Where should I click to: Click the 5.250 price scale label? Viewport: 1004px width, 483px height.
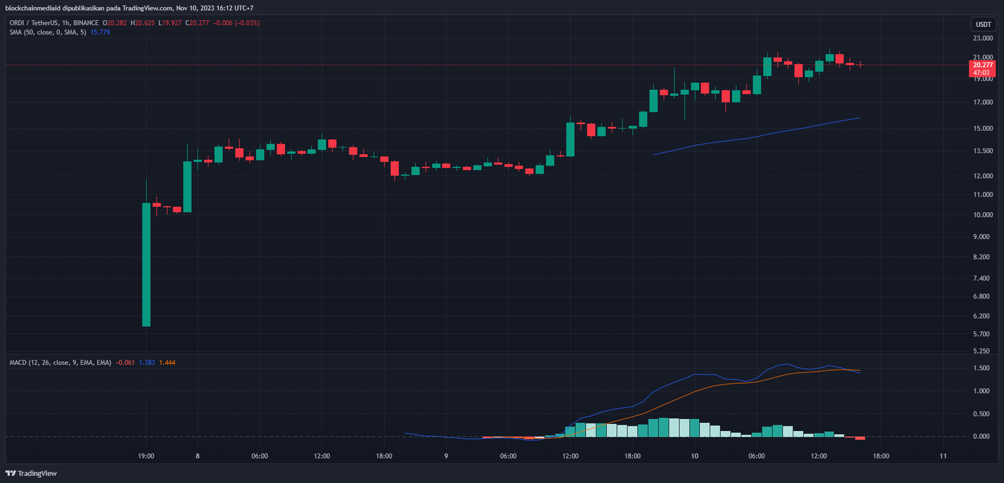point(981,351)
